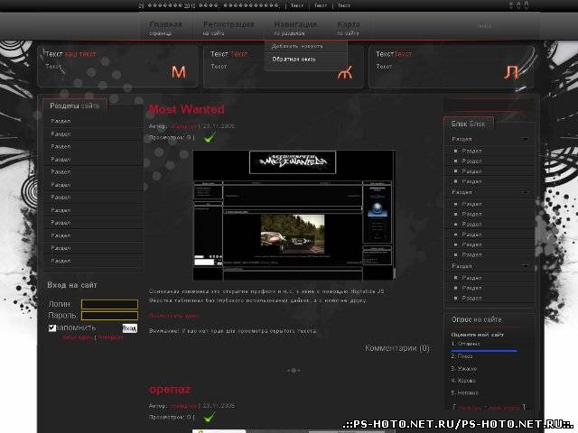The image size is (578, 433).
Task: Open Комментарии (0) link
Action: [397, 348]
